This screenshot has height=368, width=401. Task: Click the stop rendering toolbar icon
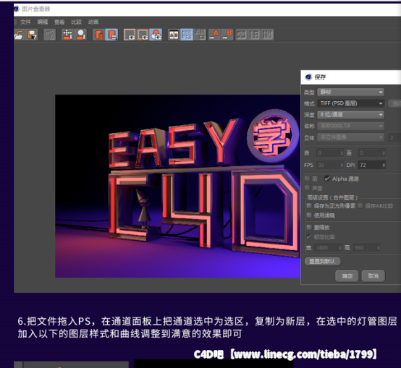tap(50, 35)
